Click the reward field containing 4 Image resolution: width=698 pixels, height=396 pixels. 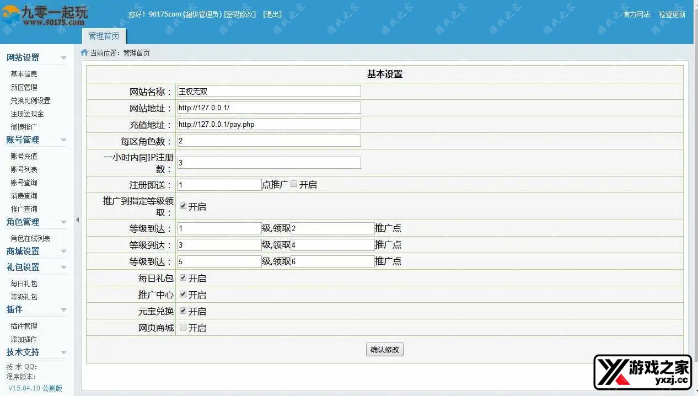point(332,245)
